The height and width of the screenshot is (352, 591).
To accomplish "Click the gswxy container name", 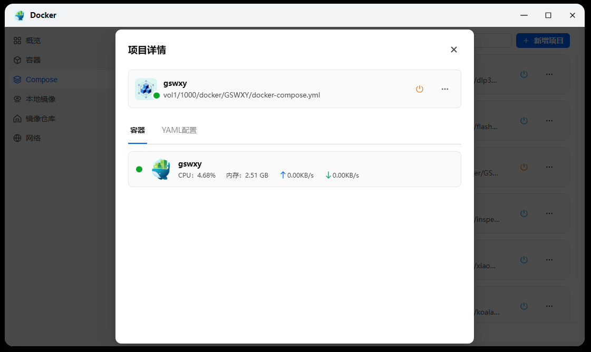I will tap(190, 164).
